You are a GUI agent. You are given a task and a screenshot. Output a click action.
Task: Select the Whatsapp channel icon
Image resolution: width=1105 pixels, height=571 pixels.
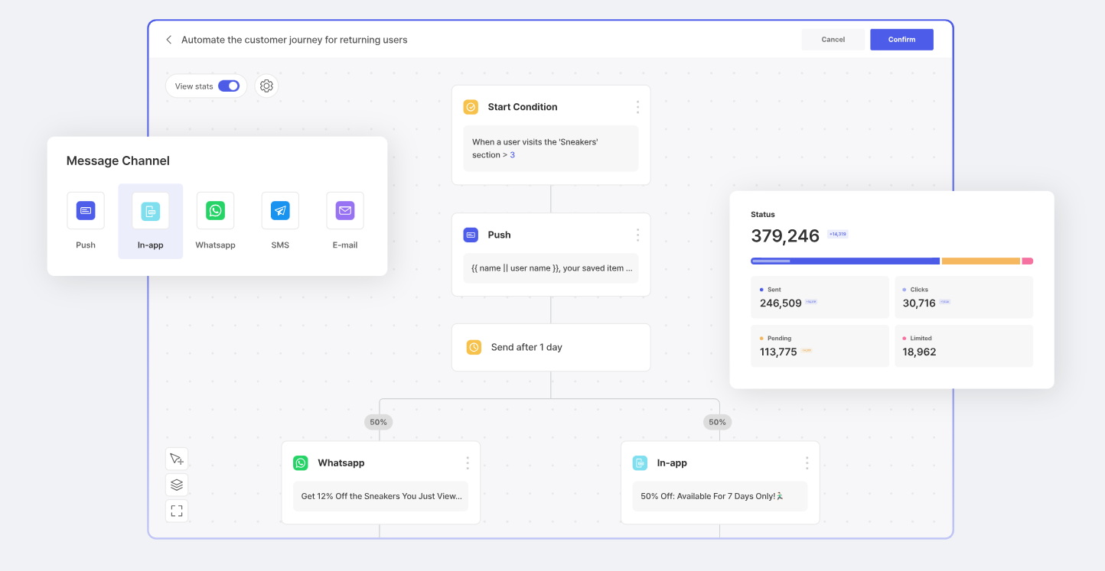215,210
